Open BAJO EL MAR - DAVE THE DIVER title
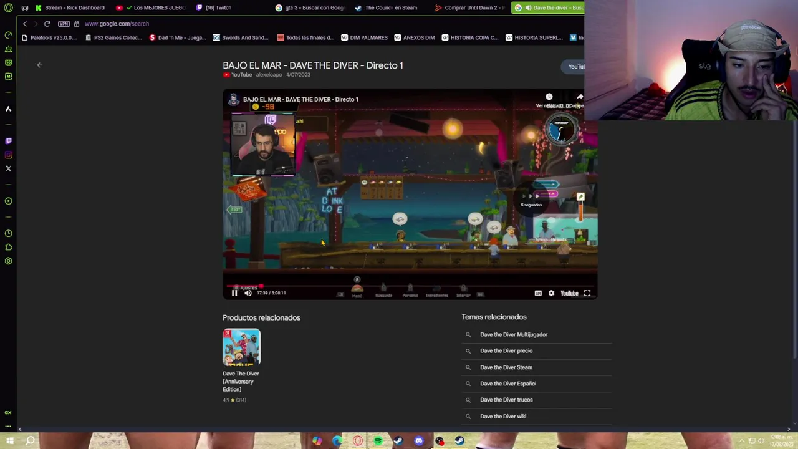Viewport: 798px width, 449px height. (313, 65)
